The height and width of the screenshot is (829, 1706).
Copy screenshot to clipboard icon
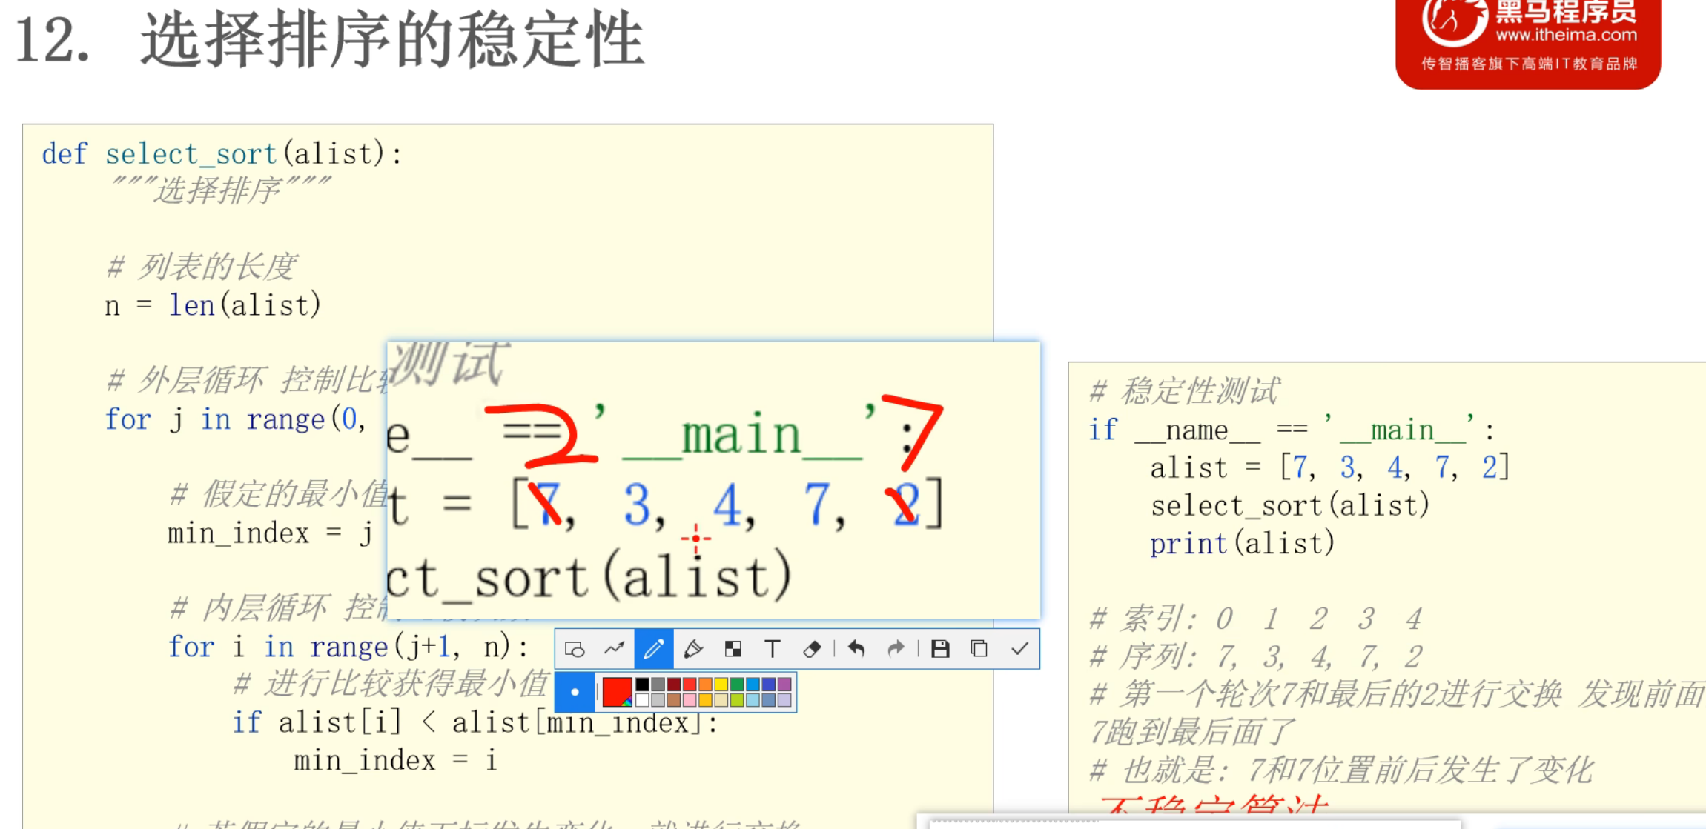(979, 650)
